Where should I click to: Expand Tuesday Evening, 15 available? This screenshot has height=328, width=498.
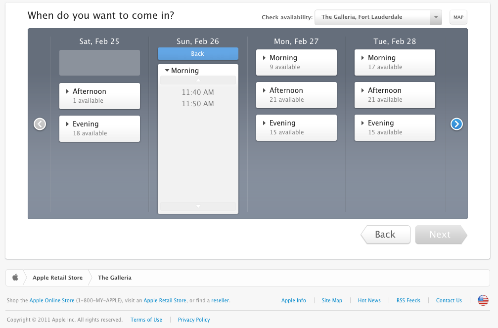pyautogui.click(x=395, y=127)
